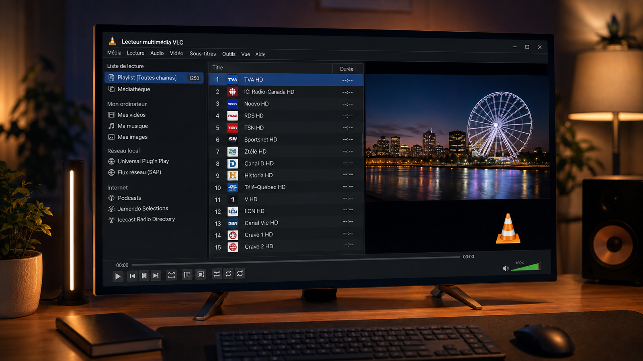Sort playlist by Durée column header
The image size is (643, 361).
pos(348,69)
